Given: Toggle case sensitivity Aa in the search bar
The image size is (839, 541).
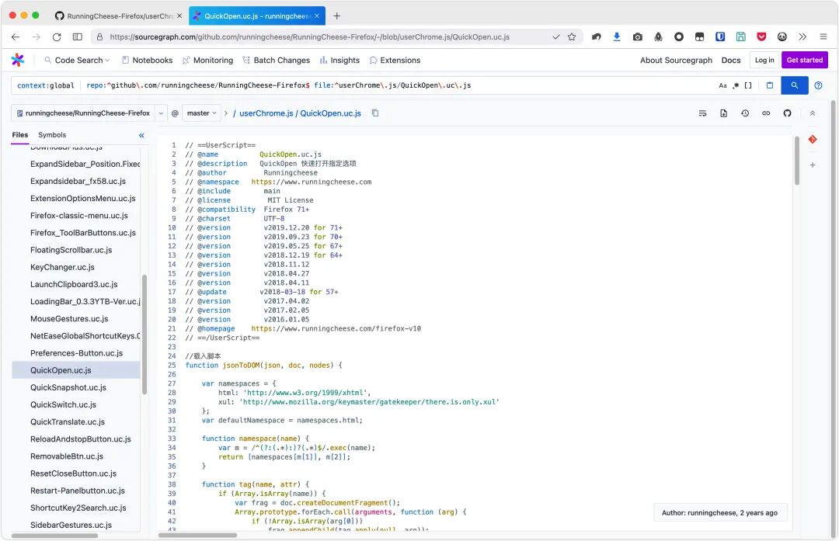Looking at the screenshot, I should [723, 85].
